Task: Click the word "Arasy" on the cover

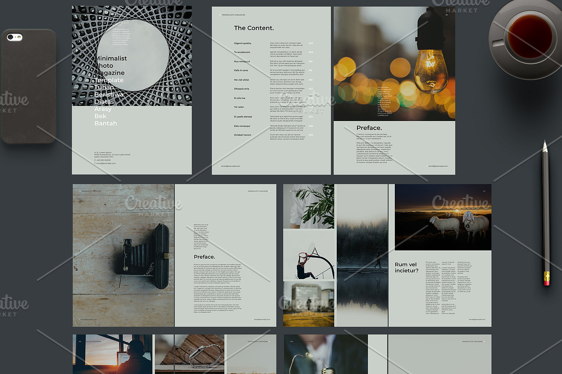Action: click(104, 109)
